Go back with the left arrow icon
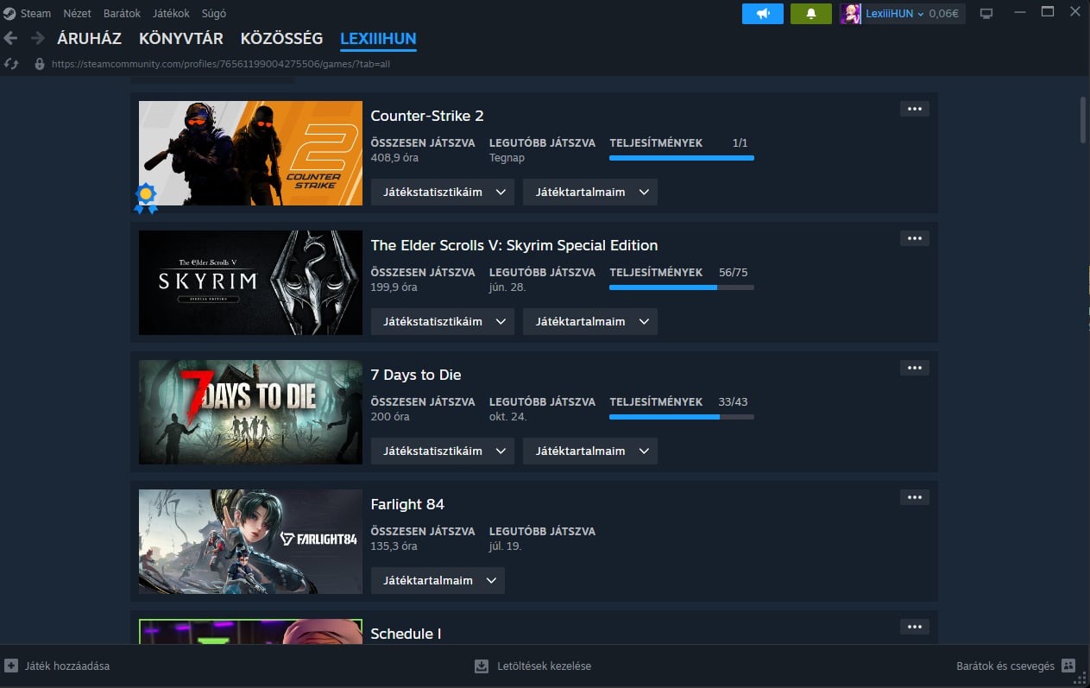 [x=11, y=38]
